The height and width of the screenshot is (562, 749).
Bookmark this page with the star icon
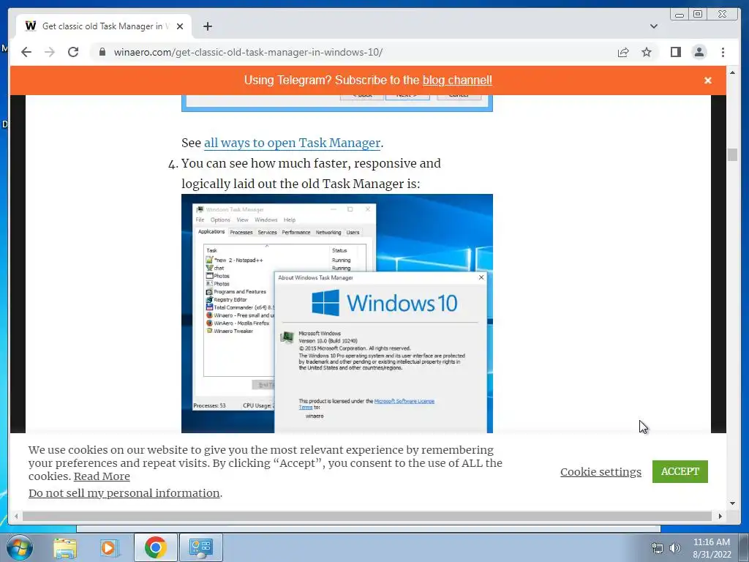pyautogui.click(x=647, y=52)
